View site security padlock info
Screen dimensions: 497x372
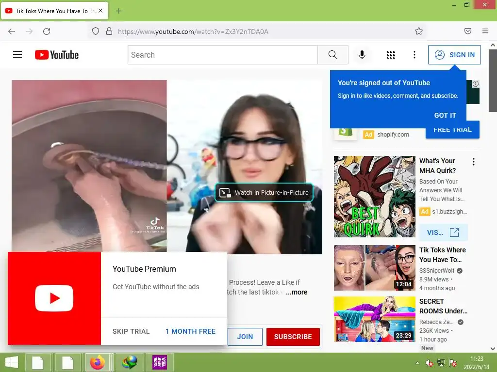pyautogui.click(x=109, y=31)
